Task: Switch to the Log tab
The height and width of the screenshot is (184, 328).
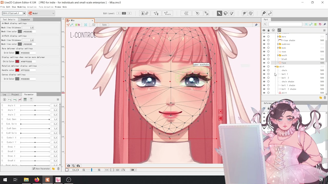Action: pos(4,95)
